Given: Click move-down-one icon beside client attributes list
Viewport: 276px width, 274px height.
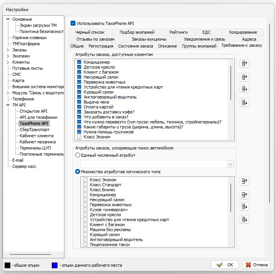Looking at the screenshot, I should (x=244, y=89).
